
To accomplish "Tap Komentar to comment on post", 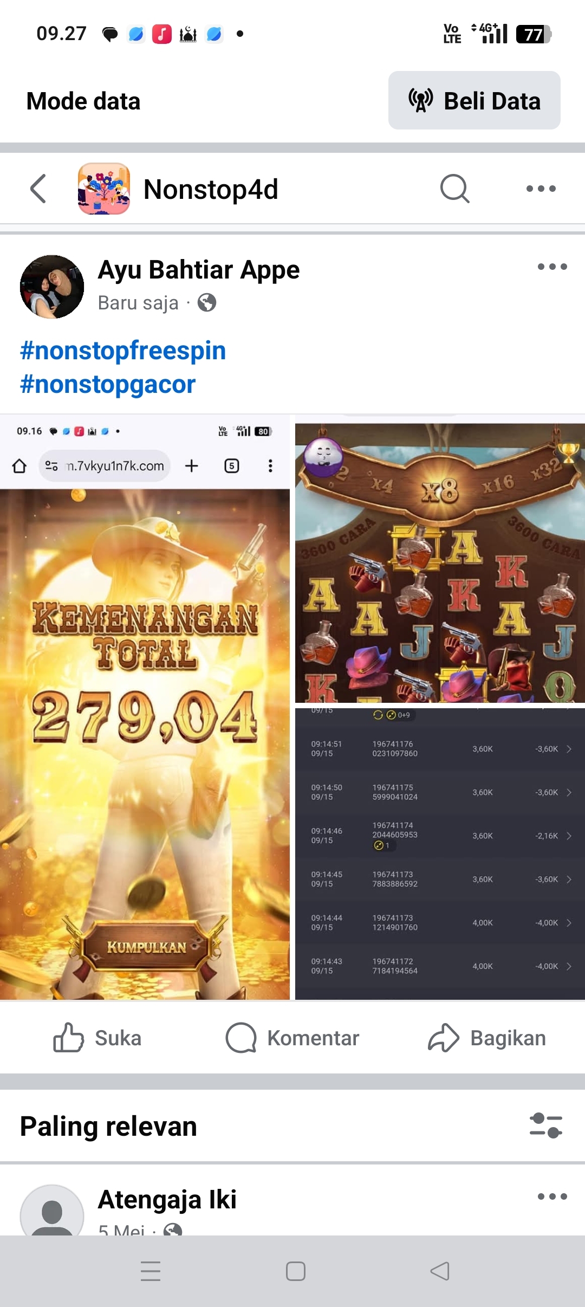I will click(292, 1038).
